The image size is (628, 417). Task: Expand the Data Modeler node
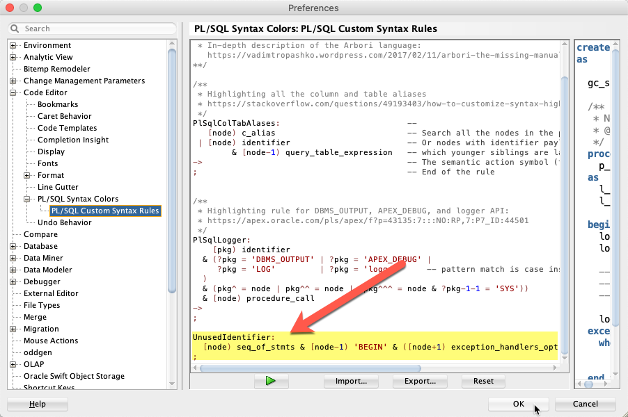(11, 270)
